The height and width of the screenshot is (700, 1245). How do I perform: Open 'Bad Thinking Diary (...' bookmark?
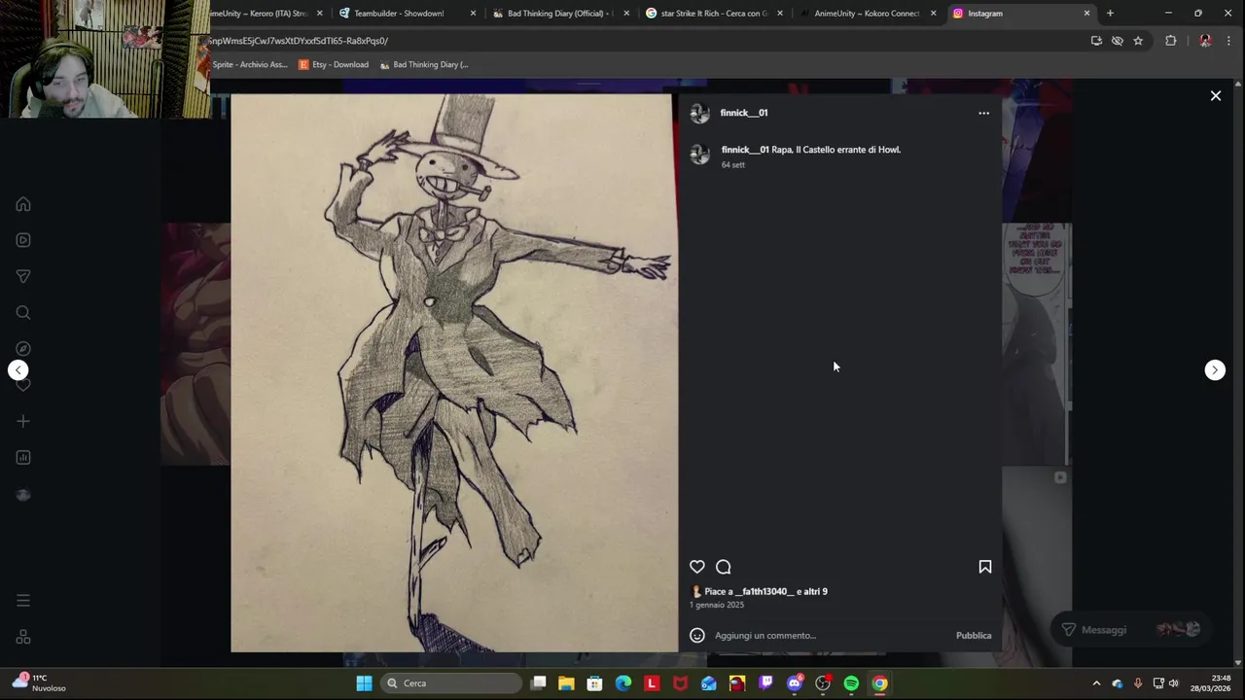tap(424, 65)
